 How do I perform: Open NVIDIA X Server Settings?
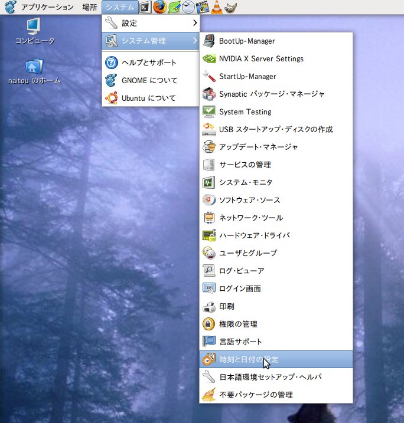[x=276, y=58]
